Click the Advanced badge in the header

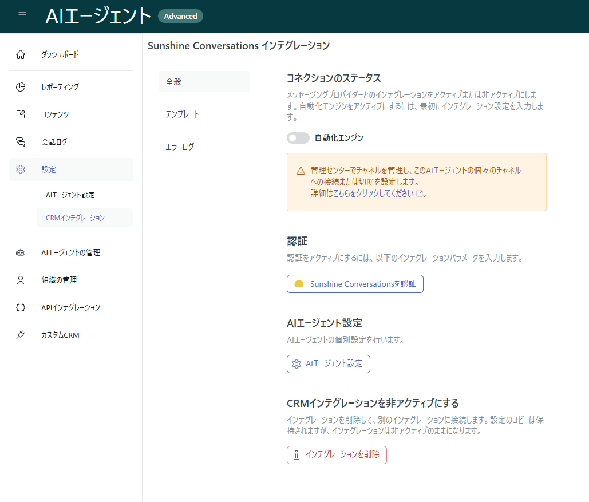[x=180, y=16]
